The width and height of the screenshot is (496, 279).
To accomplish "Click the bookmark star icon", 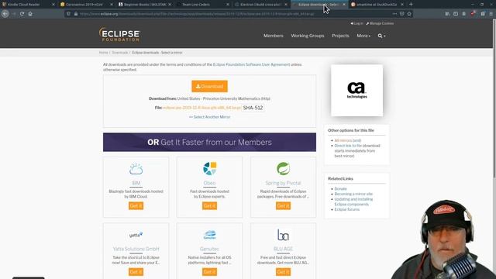I will pyautogui.click(x=409, y=14).
